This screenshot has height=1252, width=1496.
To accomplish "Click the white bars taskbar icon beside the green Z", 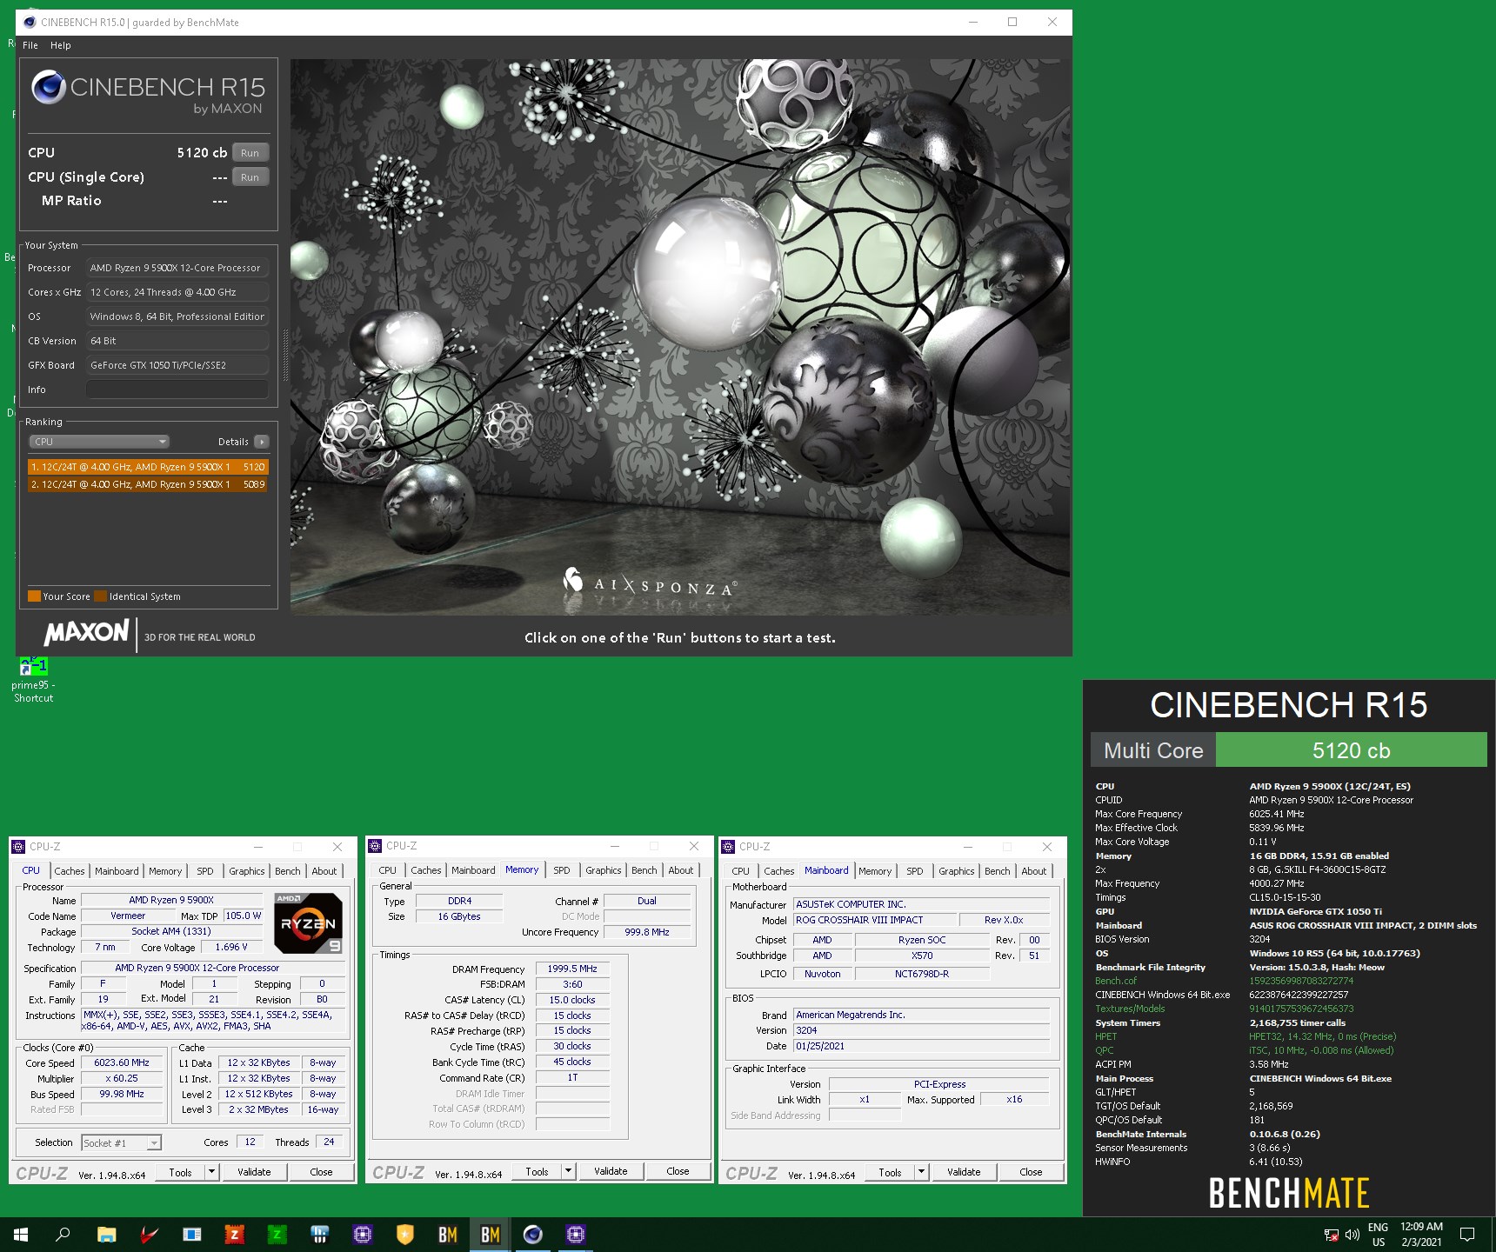I will point(319,1235).
